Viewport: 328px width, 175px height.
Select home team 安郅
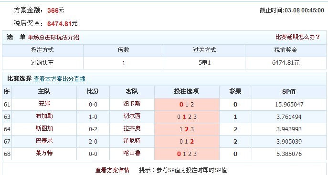coord(44,104)
